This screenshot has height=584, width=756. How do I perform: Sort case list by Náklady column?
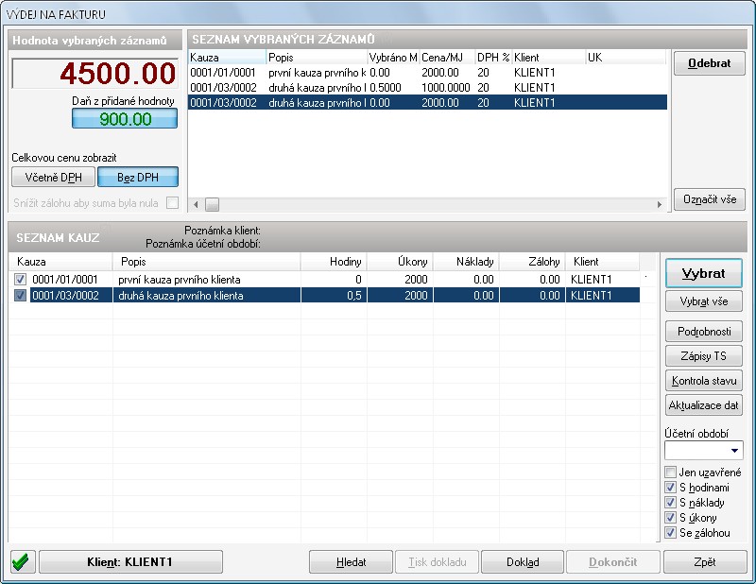tap(466, 262)
